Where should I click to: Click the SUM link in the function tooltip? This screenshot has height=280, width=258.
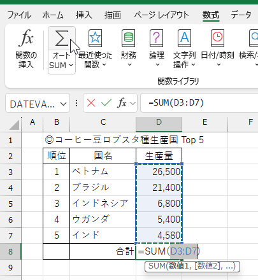(x=157, y=266)
